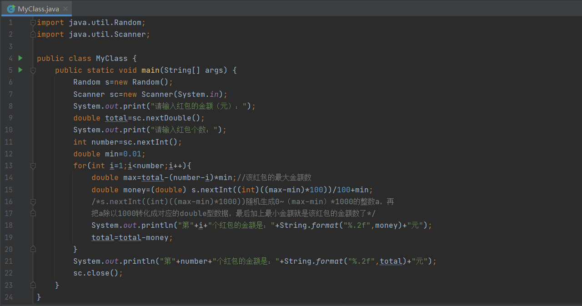The image size is (582, 306).
Task: Click on 'java.util.Random' in first import
Action: tap(105, 22)
